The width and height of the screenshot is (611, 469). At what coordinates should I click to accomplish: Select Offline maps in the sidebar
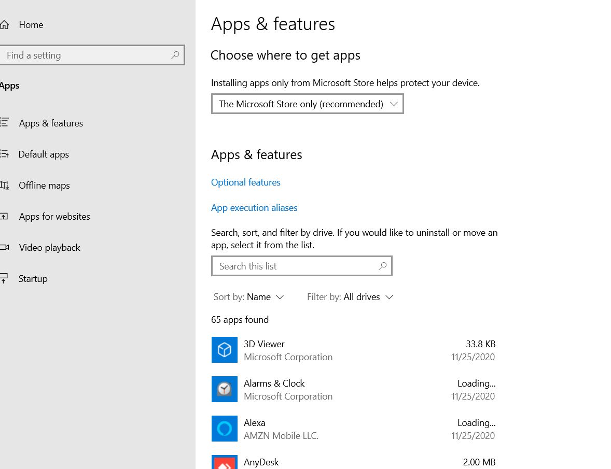point(45,185)
